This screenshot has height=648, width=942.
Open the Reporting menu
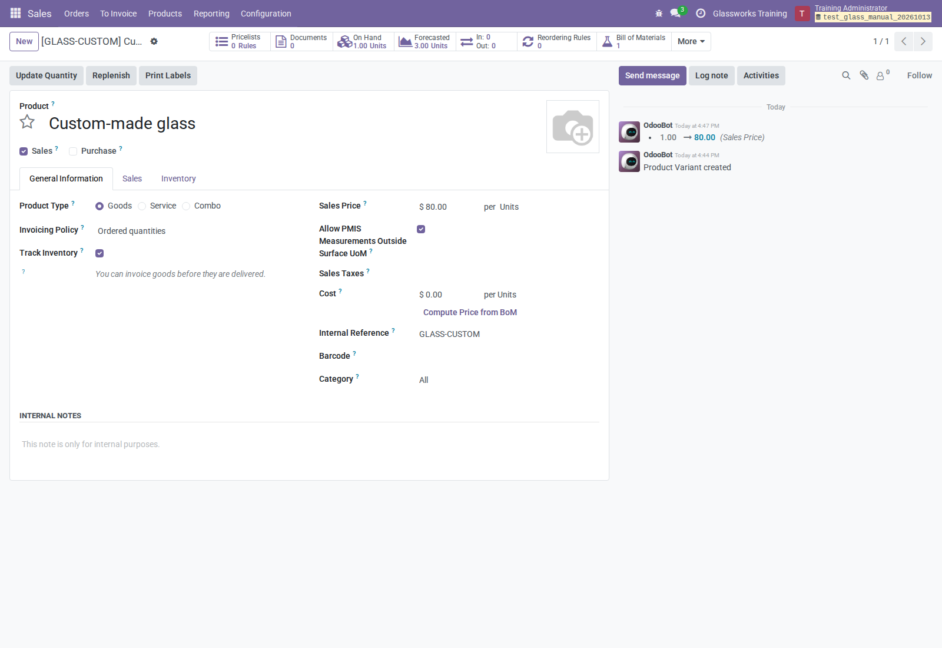[x=211, y=14]
